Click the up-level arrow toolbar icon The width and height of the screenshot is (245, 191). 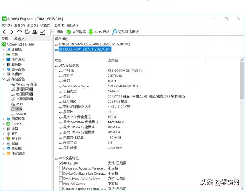[x=19, y=31]
